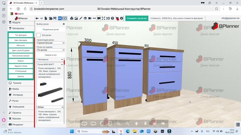The height and width of the screenshot is (135, 241).
Task: Select the pencil drawing tool in the toolbar
Action: click(81, 18)
